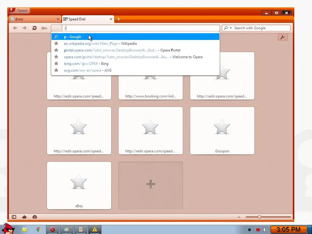Image resolution: width=312 pixels, height=234 pixels.
Task: Open the eBay speed dial tile
Action: [x=79, y=186]
